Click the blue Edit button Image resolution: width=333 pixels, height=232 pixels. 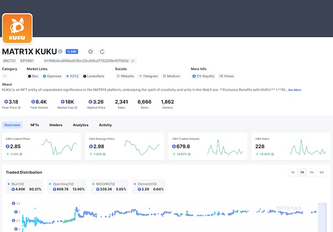click(72, 52)
